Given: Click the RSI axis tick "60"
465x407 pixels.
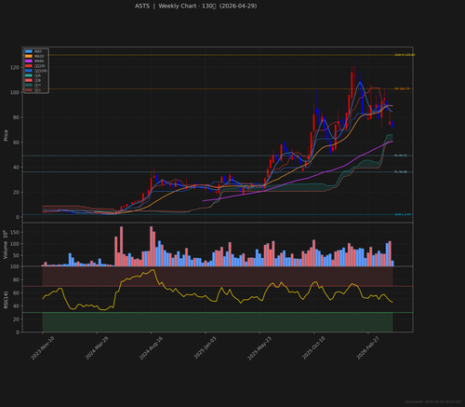Looking at the screenshot, I should pyautogui.click(x=16, y=293).
